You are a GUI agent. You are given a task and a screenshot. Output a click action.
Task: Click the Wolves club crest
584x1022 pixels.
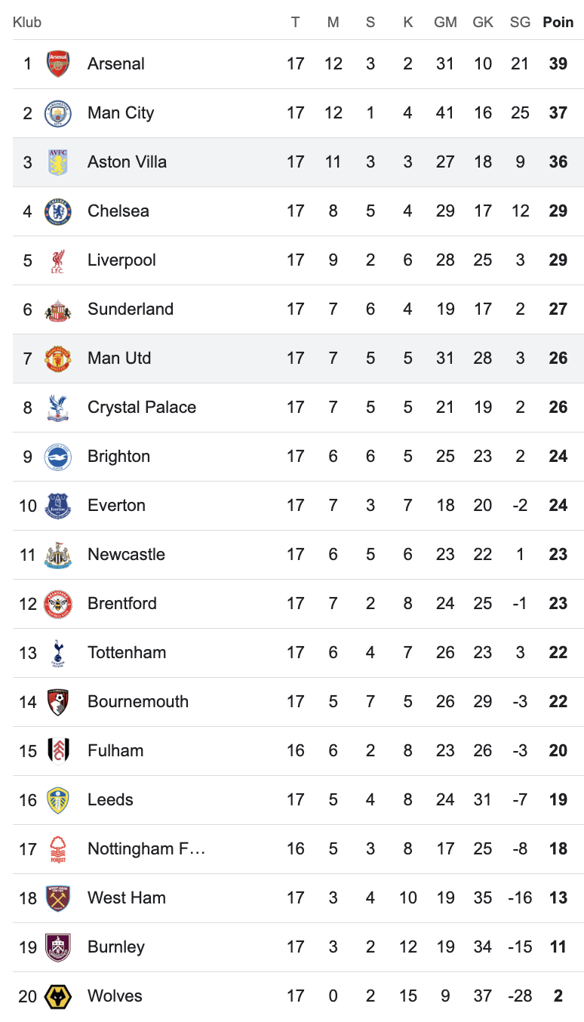[58, 996]
